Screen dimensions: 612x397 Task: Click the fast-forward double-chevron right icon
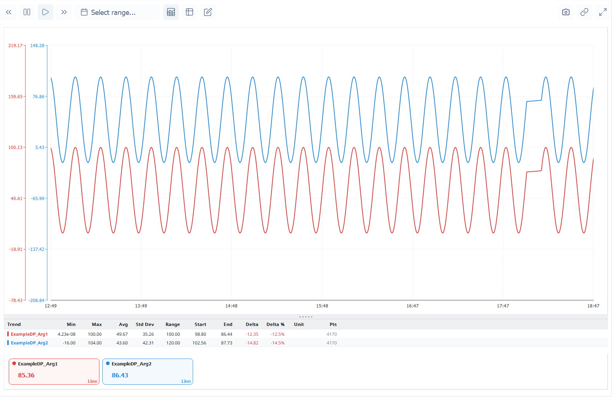[x=64, y=12]
